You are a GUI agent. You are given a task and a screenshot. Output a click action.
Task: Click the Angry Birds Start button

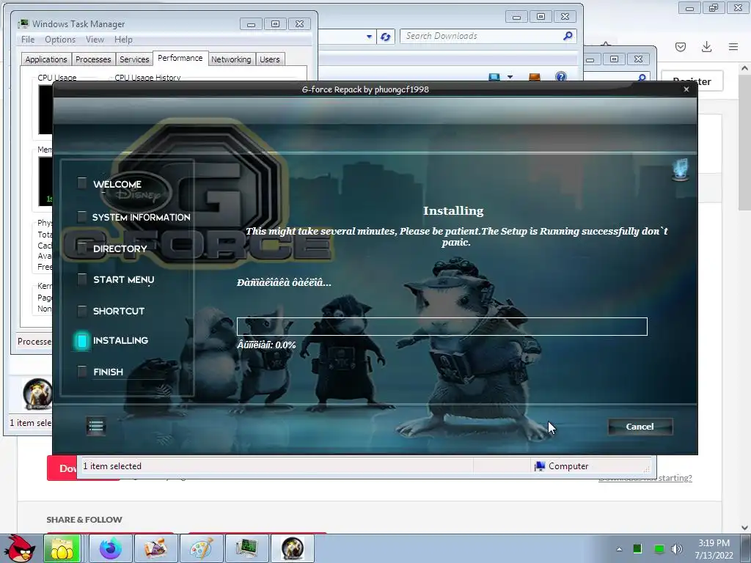(19, 548)
